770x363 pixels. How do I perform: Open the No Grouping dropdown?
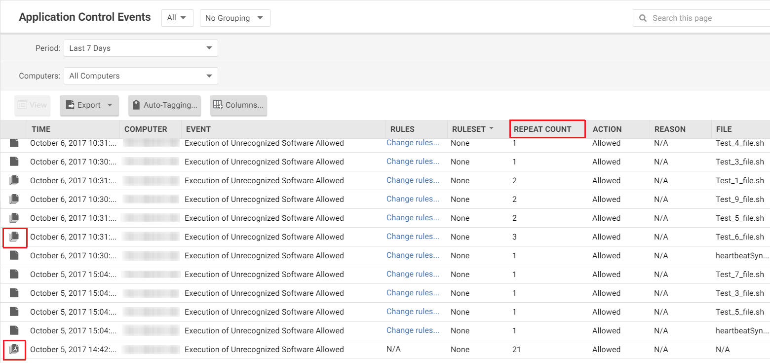pyautogui.click(x=234, y=18)
